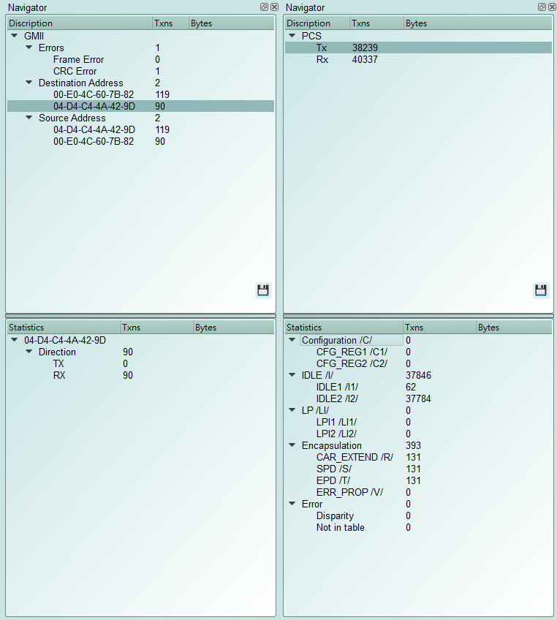Select the RX direction row in left Statistics
The width and height of the screenshot is (557, 620).
(141, 375)
